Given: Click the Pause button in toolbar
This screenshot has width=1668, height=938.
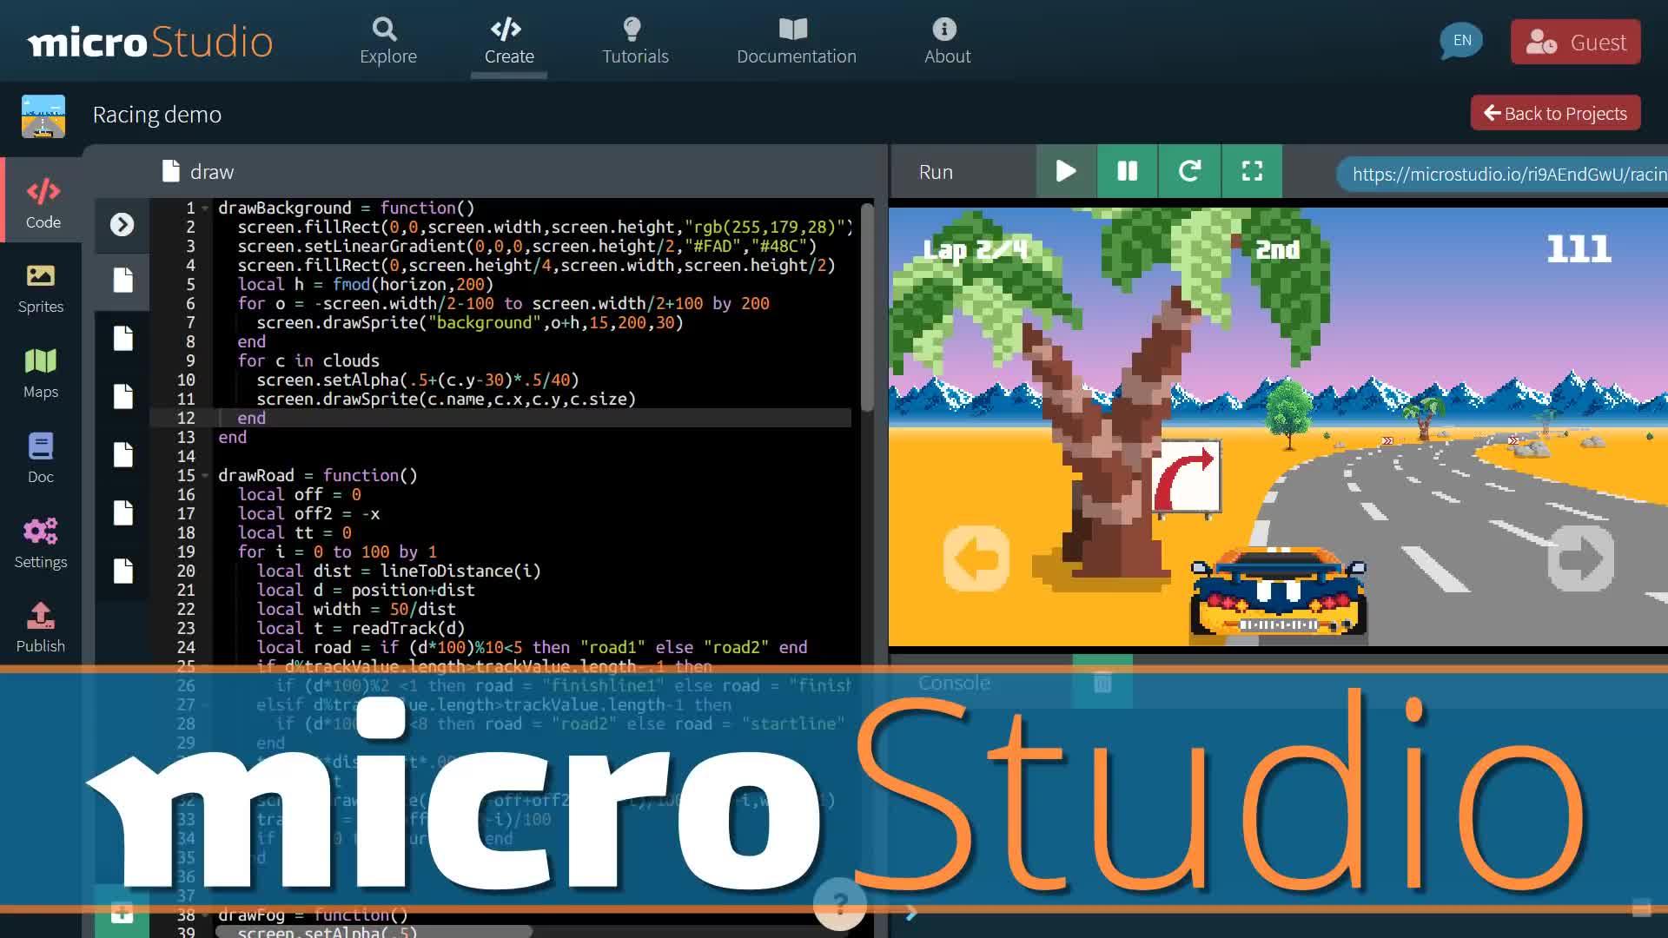Looking at the screenshot, I should [x=1126, y=170].
